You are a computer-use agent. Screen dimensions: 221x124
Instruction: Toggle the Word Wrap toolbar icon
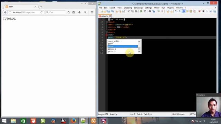(176, 11)
